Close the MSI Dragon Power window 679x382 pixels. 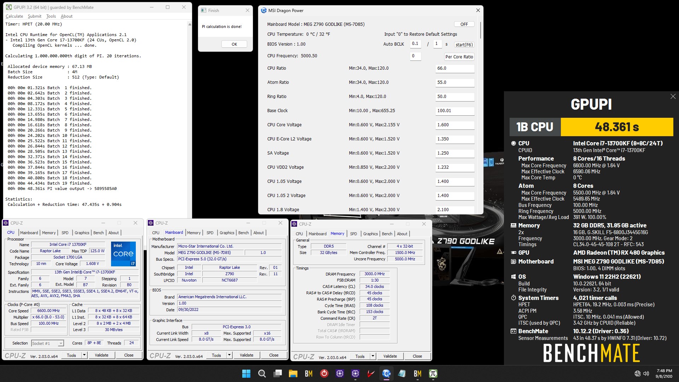tap(478, 10)
